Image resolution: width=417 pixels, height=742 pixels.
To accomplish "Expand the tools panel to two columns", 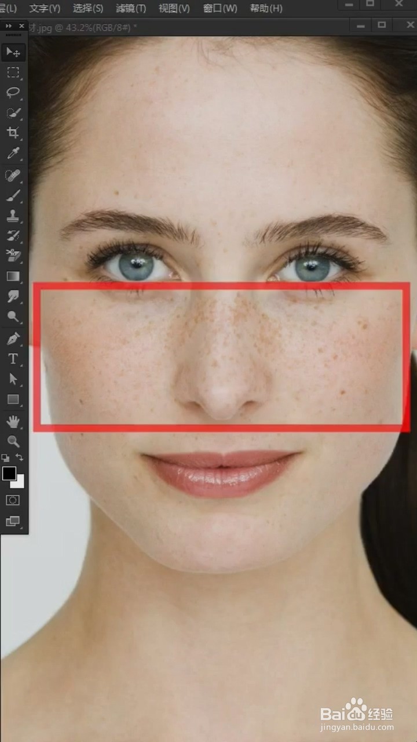I will [9, 26].
